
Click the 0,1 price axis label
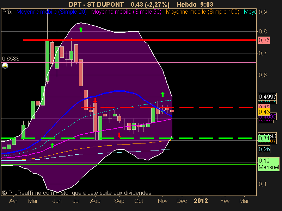tap(263, 184)
